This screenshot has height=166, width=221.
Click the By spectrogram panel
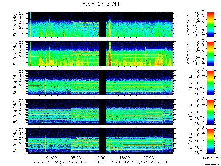click(100, 112)
